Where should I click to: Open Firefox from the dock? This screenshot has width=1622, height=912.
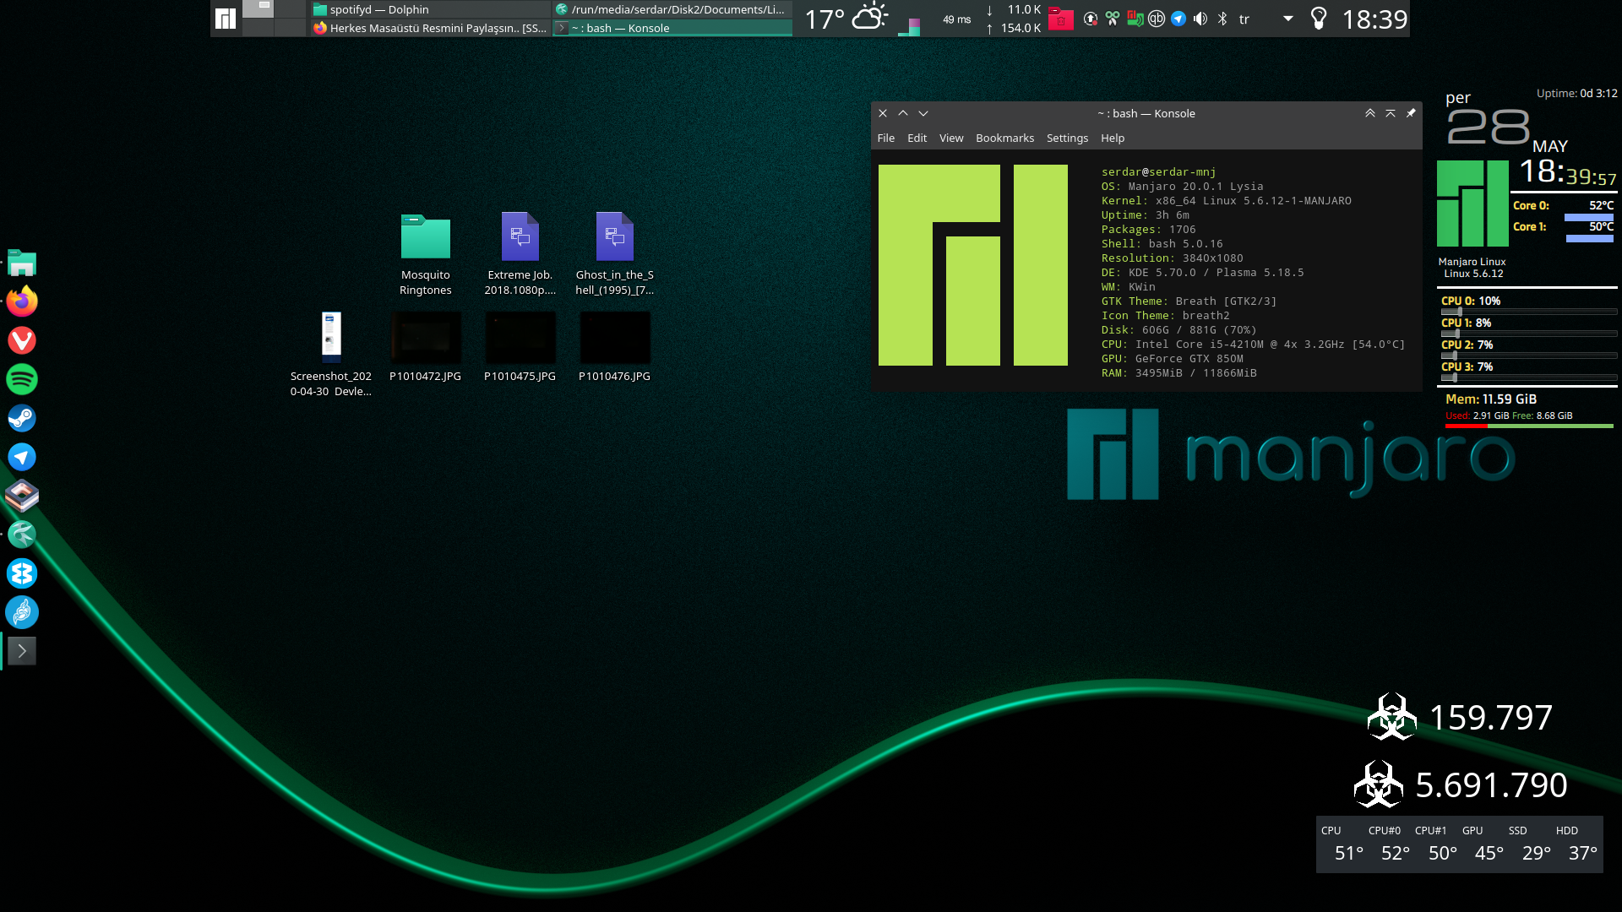pyautogui.click(x=22, y=301)
